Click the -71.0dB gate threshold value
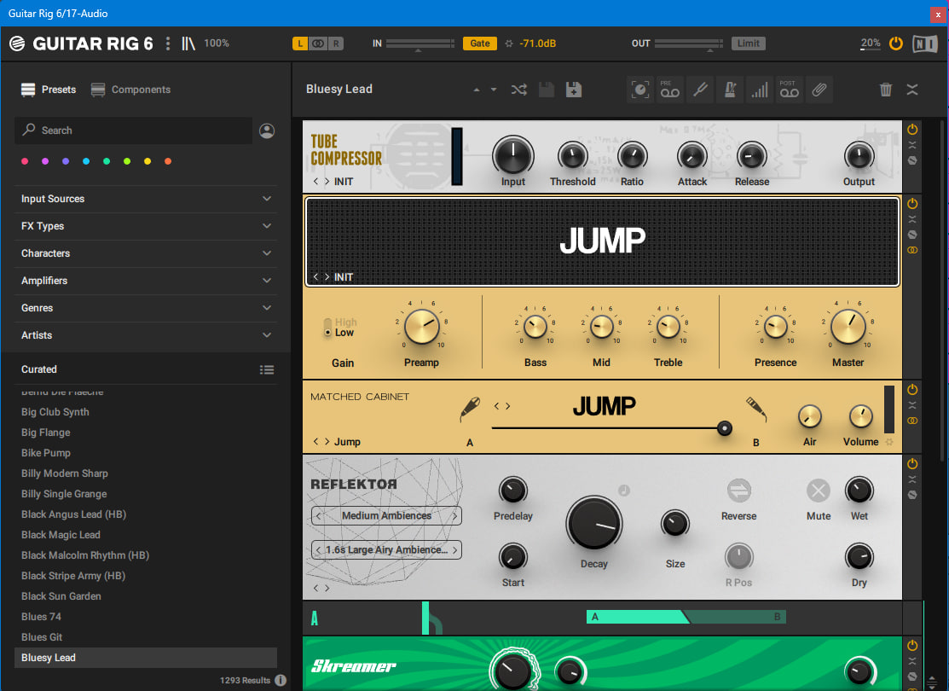949x691 pixels. click(x=537, y=44)
